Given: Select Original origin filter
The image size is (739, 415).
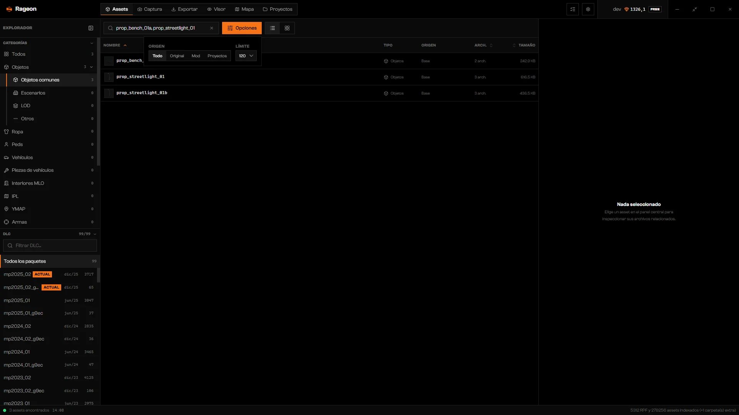Looking at the screenshot, I should 177,56.
